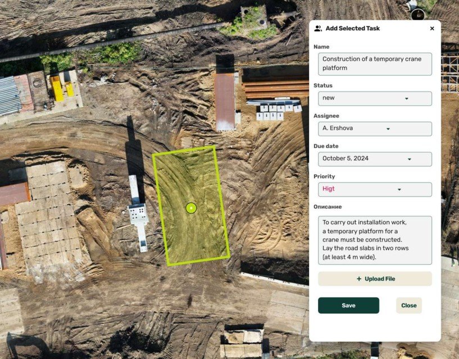Click the Due date dropdown arrow
The width and height of the screenshot is (459, 359).
tap(409, 159)
